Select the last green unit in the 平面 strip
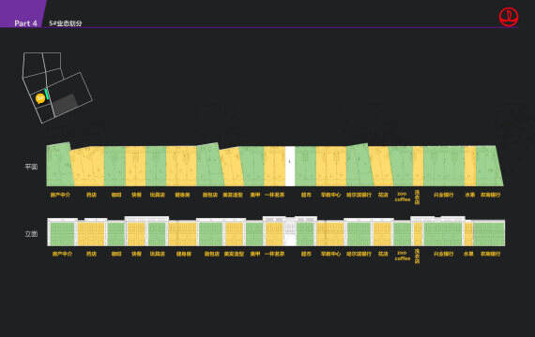Image resolution: width=535 pixels, height=337 pixels. click(489, 166)
